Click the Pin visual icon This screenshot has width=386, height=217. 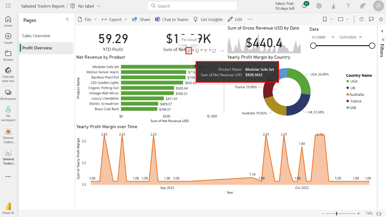coord(189,51)
